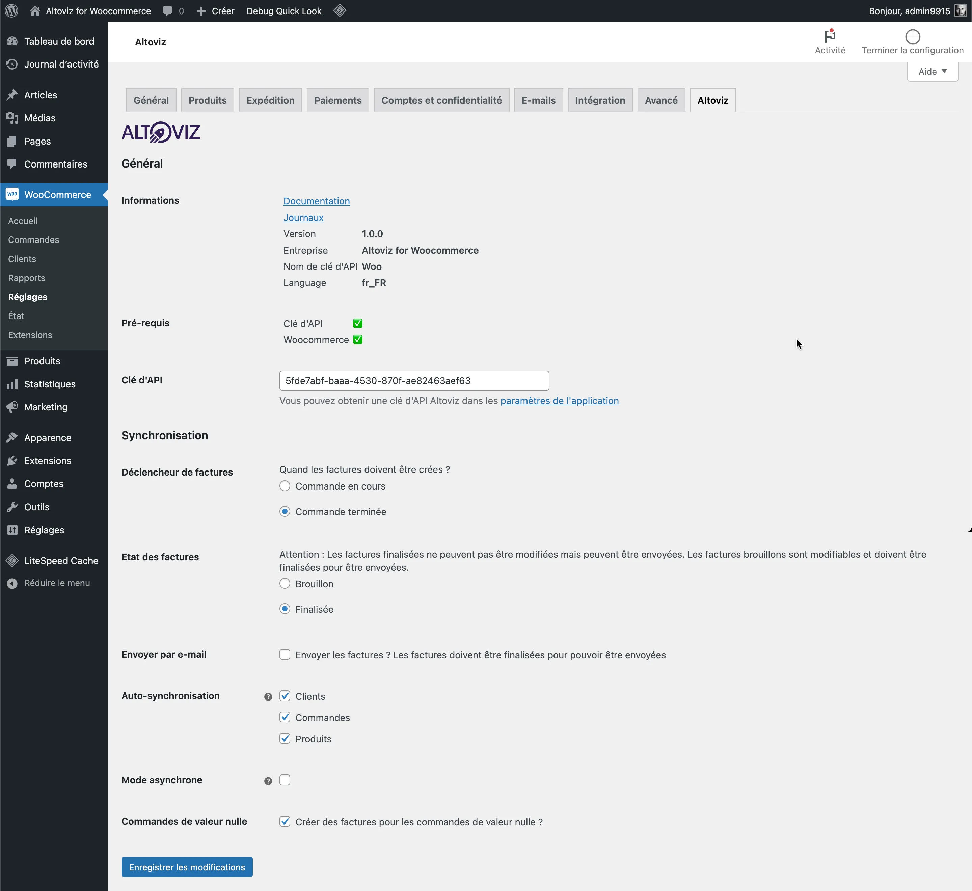Click the WooCommerce Woo icon
The height and width of the screenshot is (891, 972).
[12, 195]
